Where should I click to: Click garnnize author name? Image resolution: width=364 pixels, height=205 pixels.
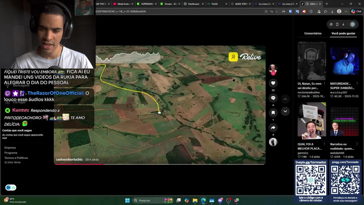[x=303, y=153]
